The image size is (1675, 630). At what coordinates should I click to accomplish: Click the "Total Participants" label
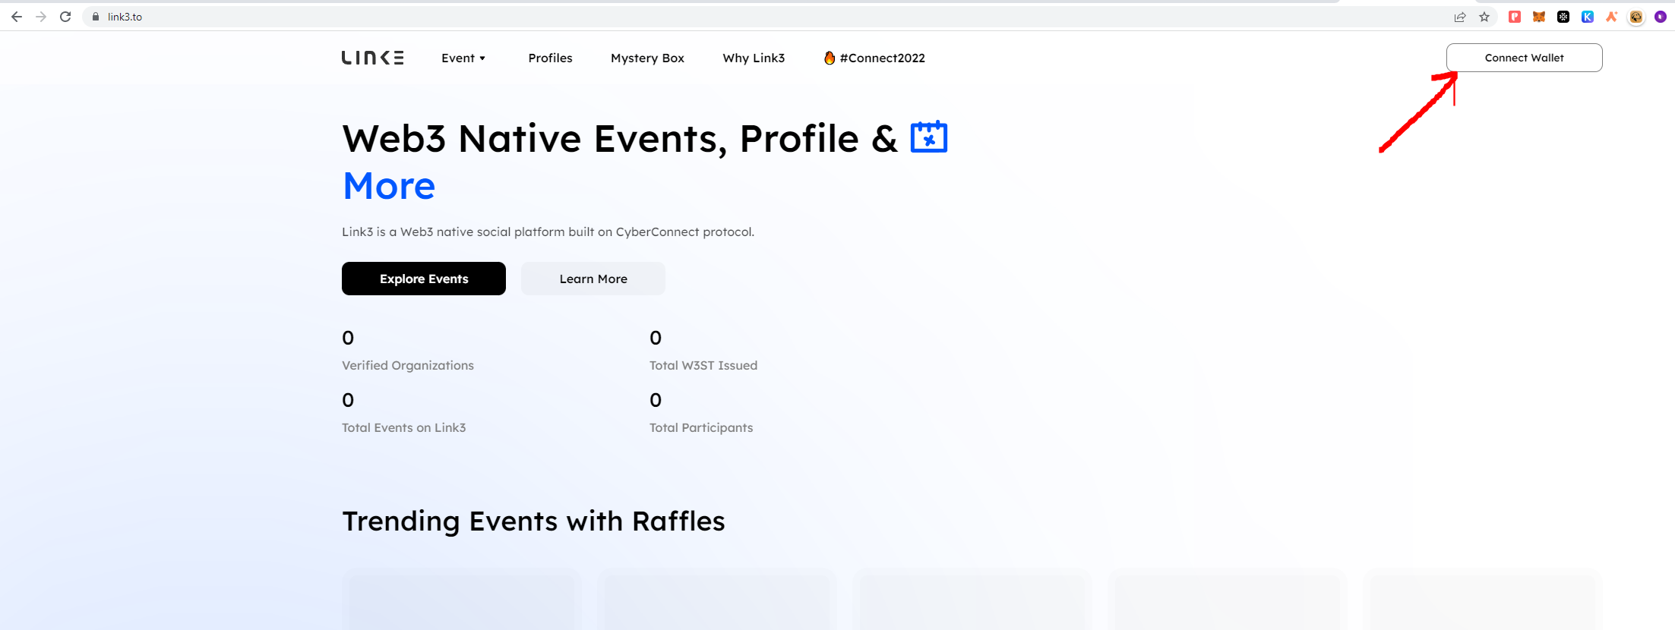(701, 427)
